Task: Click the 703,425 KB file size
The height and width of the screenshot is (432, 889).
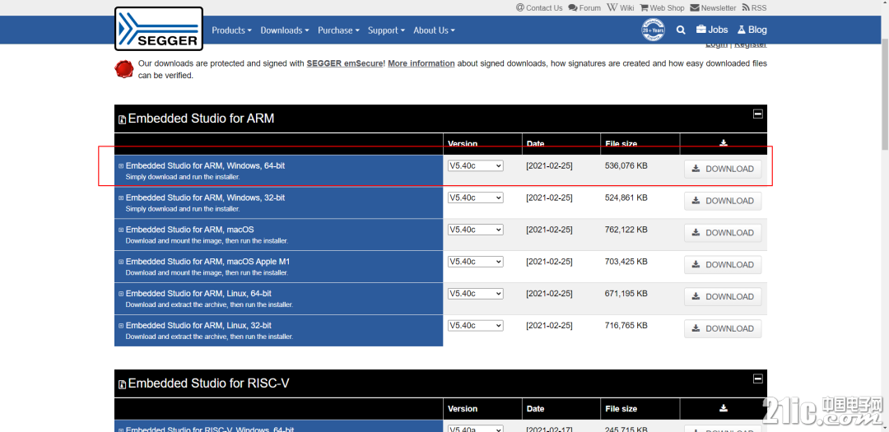Action: [626, 262]
